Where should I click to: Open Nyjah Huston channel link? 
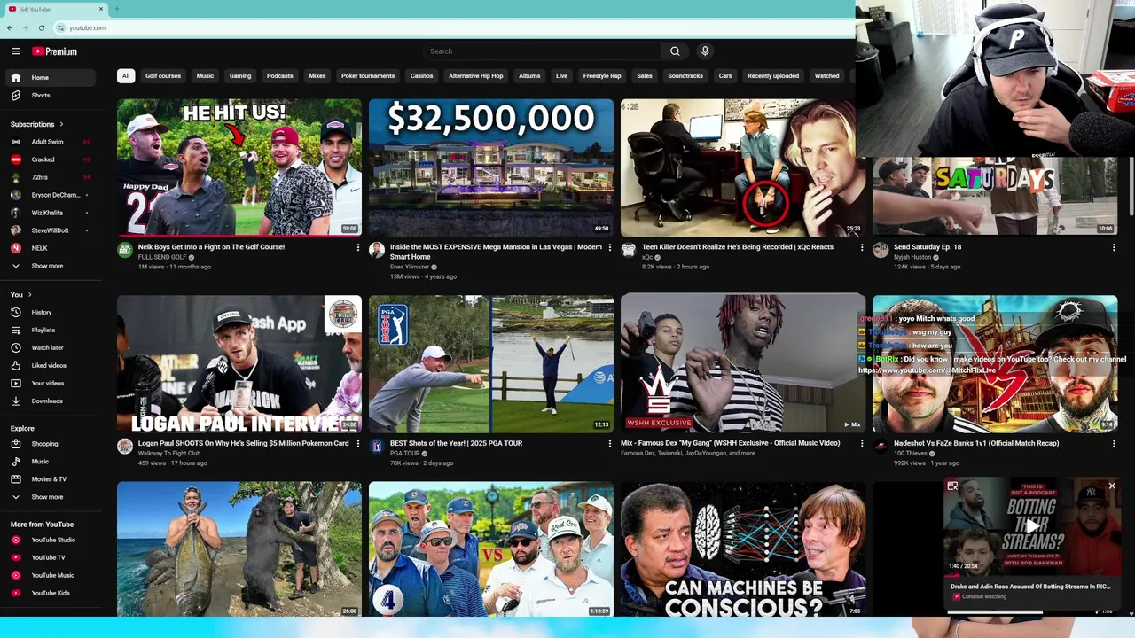(912, 257)
